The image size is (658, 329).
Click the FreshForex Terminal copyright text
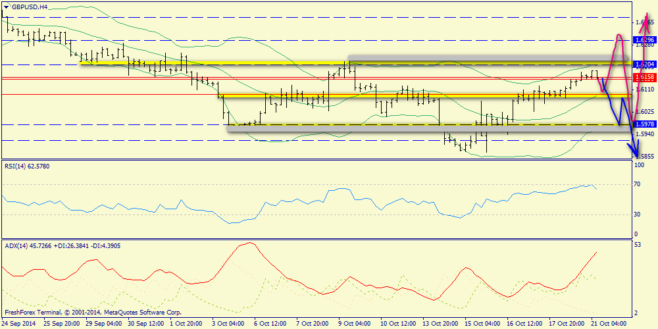[93, 313]
